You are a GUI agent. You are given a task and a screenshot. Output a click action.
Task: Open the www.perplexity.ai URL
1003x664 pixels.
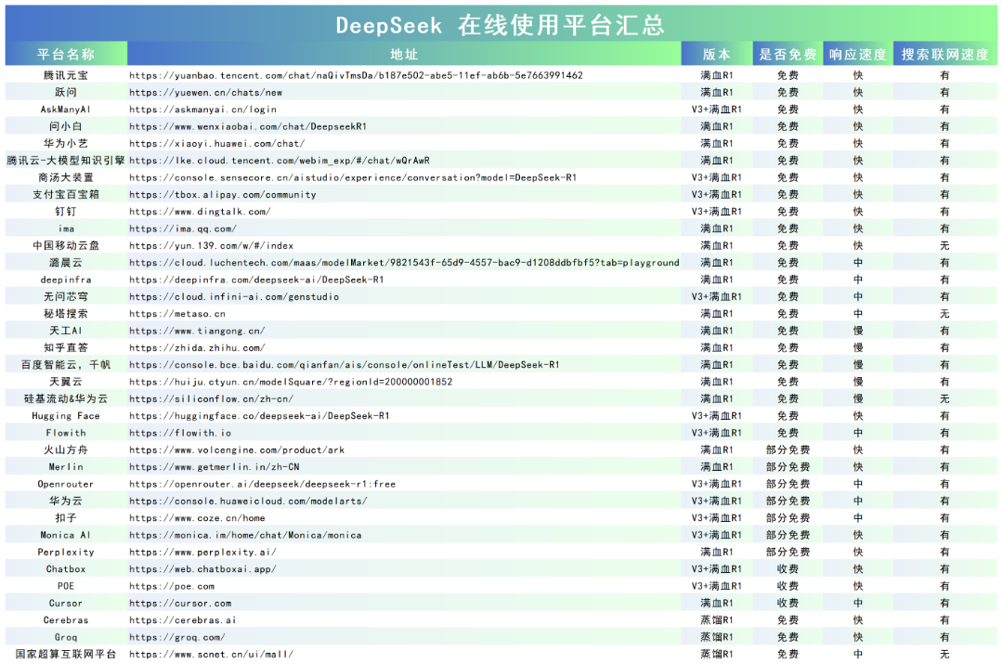202,552
